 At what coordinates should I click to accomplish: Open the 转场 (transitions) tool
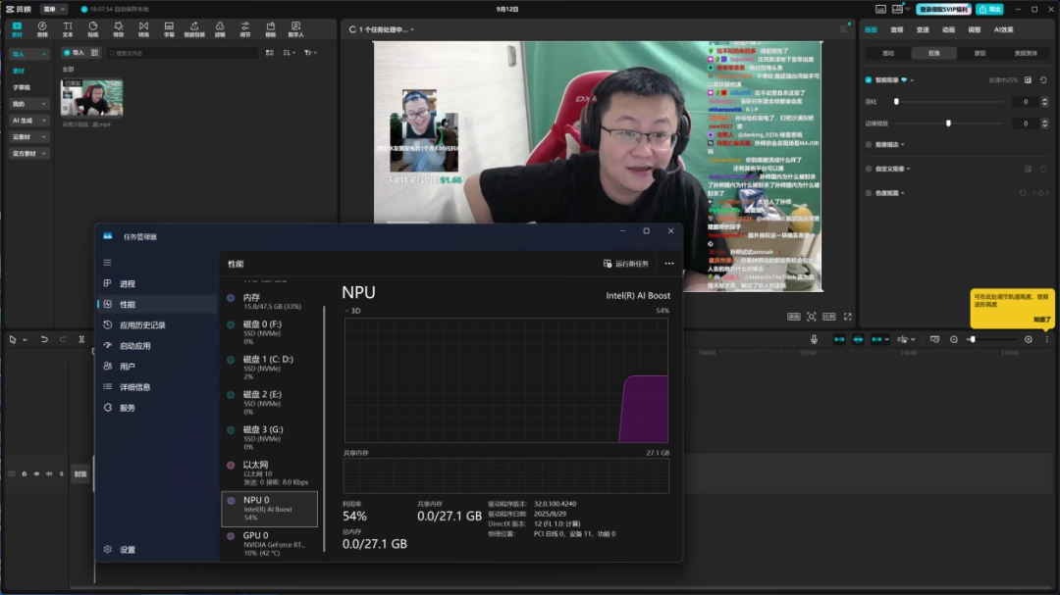click(143, 29)
